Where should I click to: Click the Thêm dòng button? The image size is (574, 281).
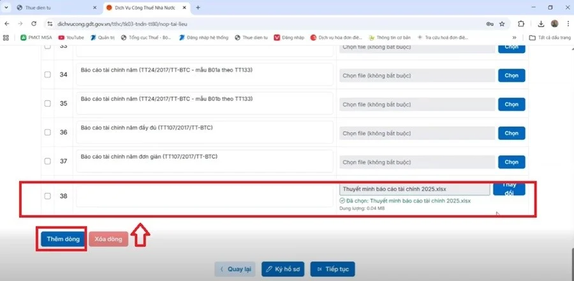click(61, 239)
